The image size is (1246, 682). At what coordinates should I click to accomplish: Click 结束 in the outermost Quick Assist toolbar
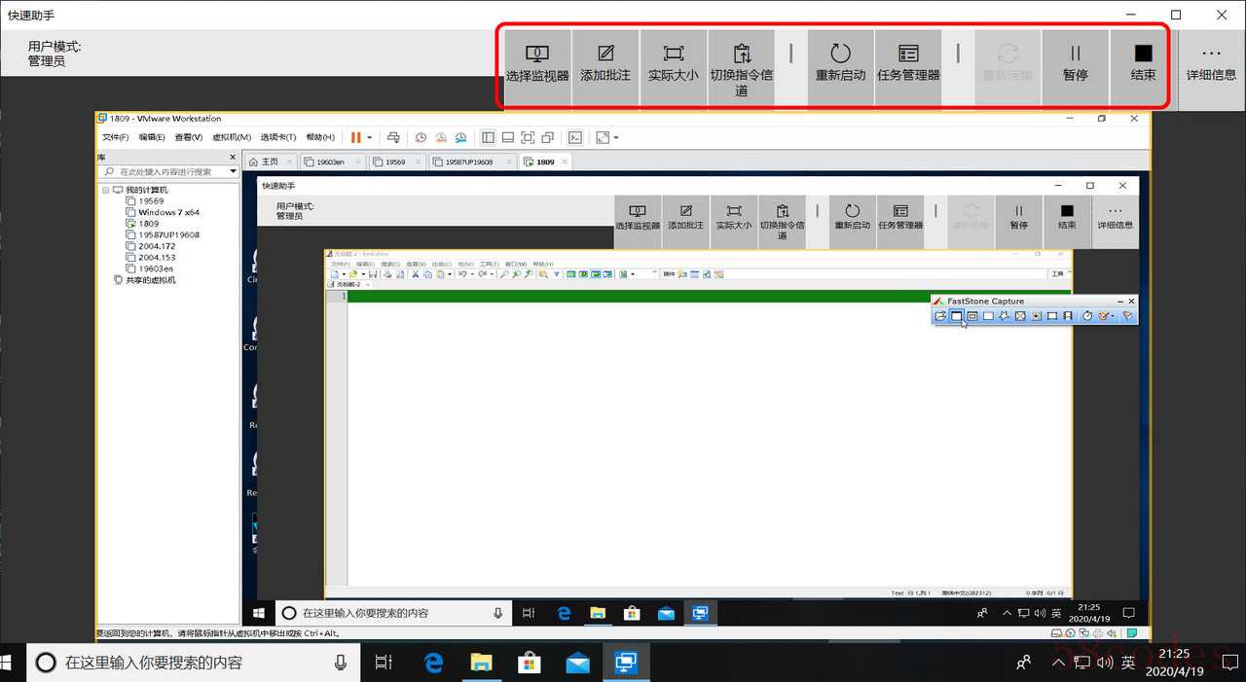click(1144, 63)
